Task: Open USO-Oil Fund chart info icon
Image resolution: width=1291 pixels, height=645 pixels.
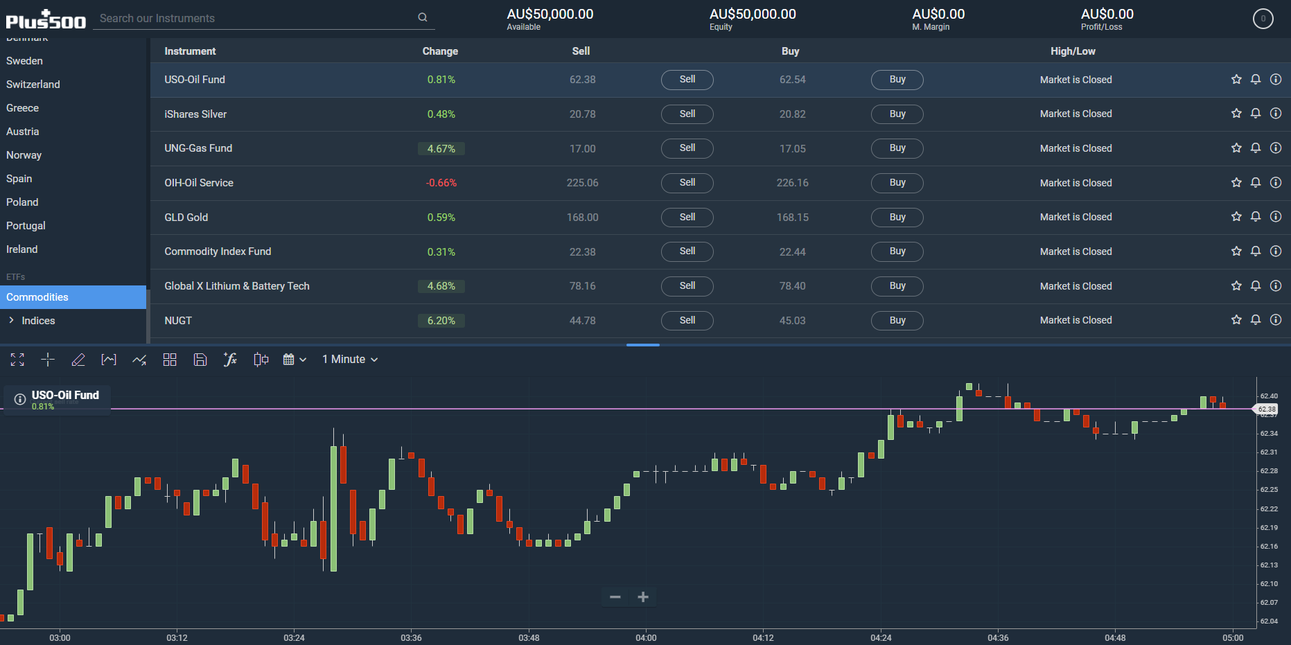Action: 20,399
